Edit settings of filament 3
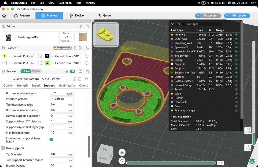The width and height of the screenshot is (258, 167). coord(42,63)
